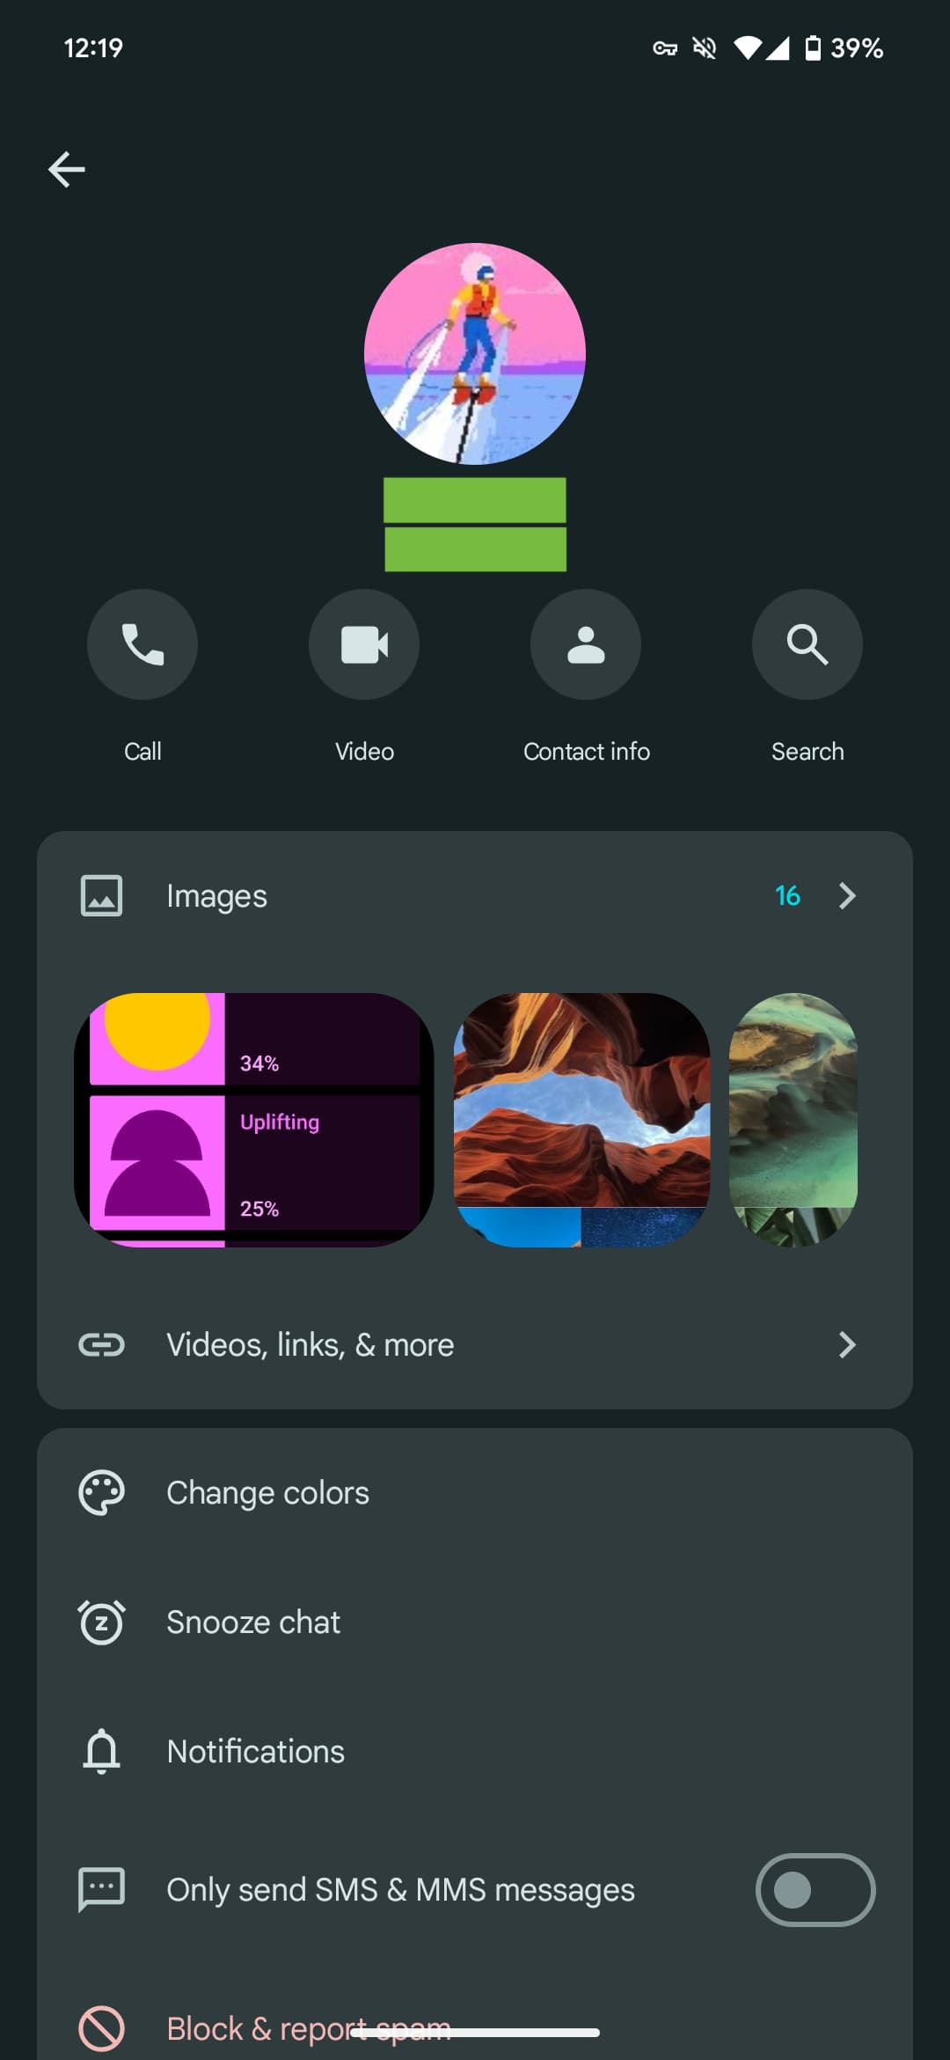Open the green aerial landscape thumbnail
This screenshot has height=2060, width=950.
793,1120
